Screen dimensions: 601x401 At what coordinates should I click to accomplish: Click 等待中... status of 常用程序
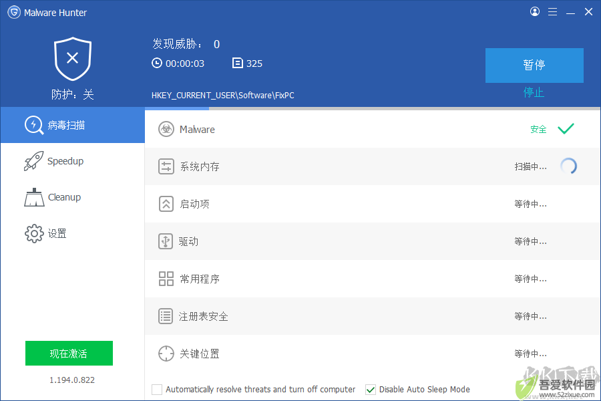click(x=530, y=279)
